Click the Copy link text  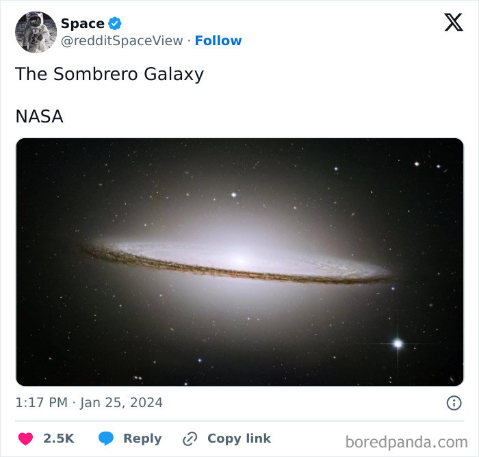tap(239, 439)
